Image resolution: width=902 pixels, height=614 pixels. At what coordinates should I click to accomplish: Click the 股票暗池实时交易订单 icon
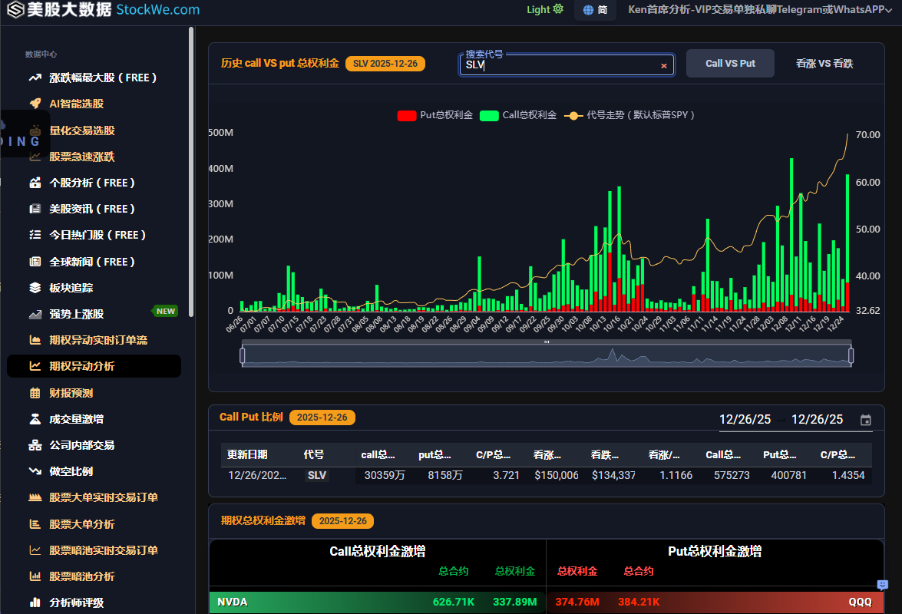pos(35,550)
